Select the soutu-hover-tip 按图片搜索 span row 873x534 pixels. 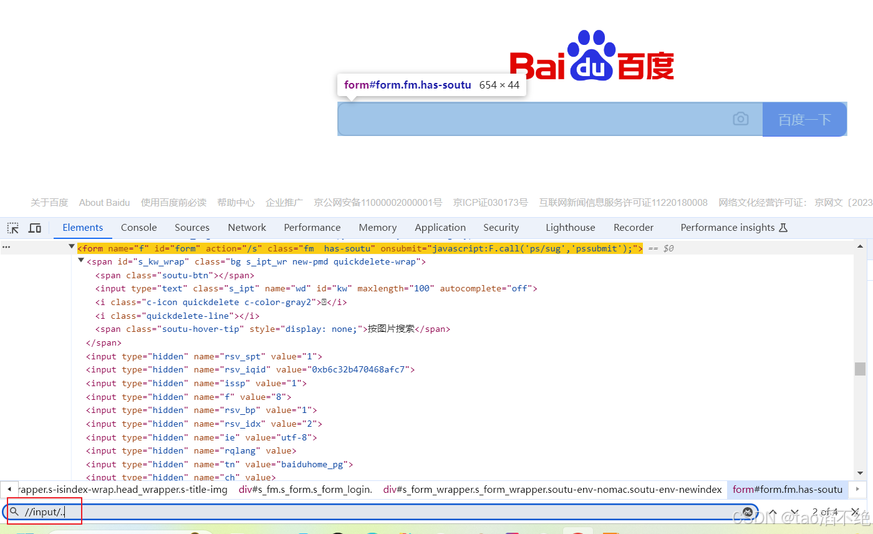tap(273, 329)
